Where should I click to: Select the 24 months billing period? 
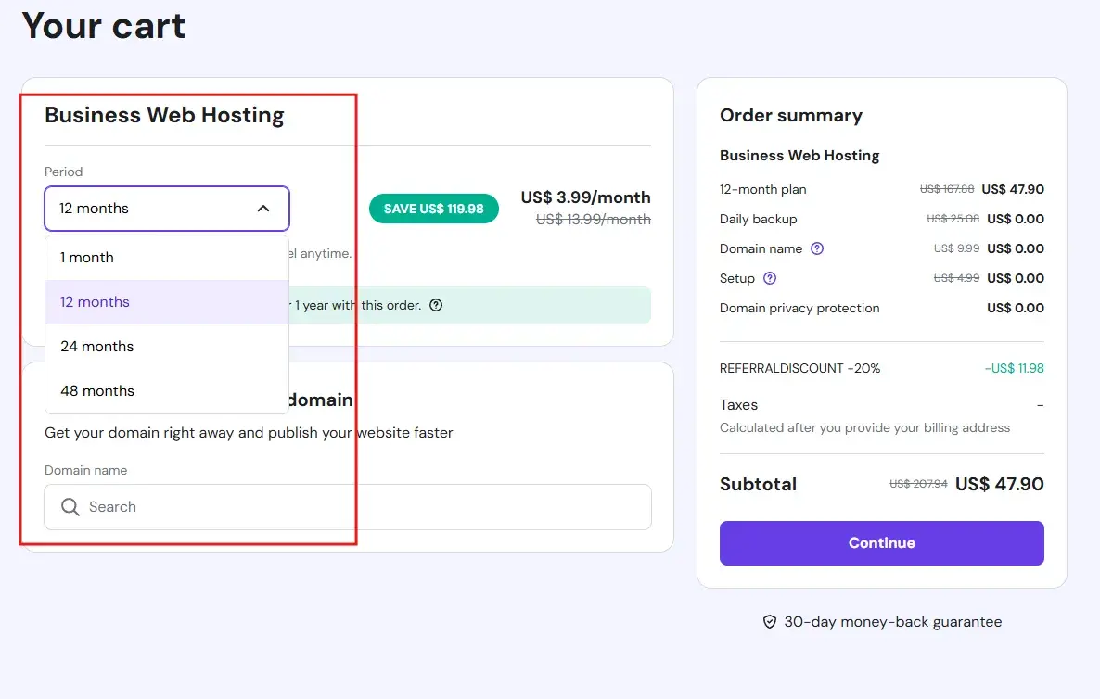point(96,346)
